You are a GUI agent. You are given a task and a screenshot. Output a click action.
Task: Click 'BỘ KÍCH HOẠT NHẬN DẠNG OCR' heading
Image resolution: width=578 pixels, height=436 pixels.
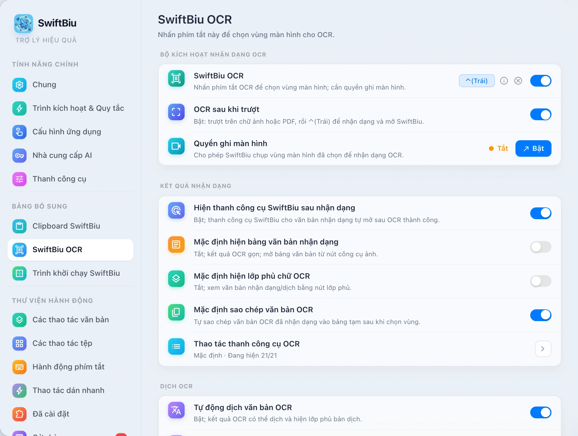click(x=213, y=54)
